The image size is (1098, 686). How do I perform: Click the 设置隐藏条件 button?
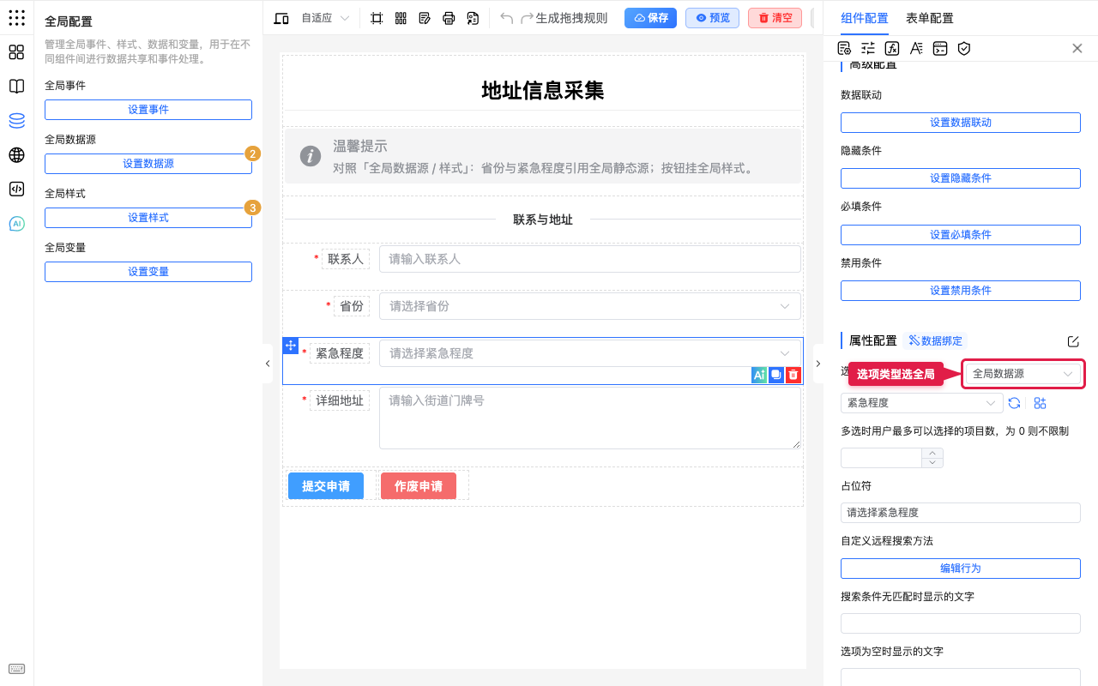(961, 178)
